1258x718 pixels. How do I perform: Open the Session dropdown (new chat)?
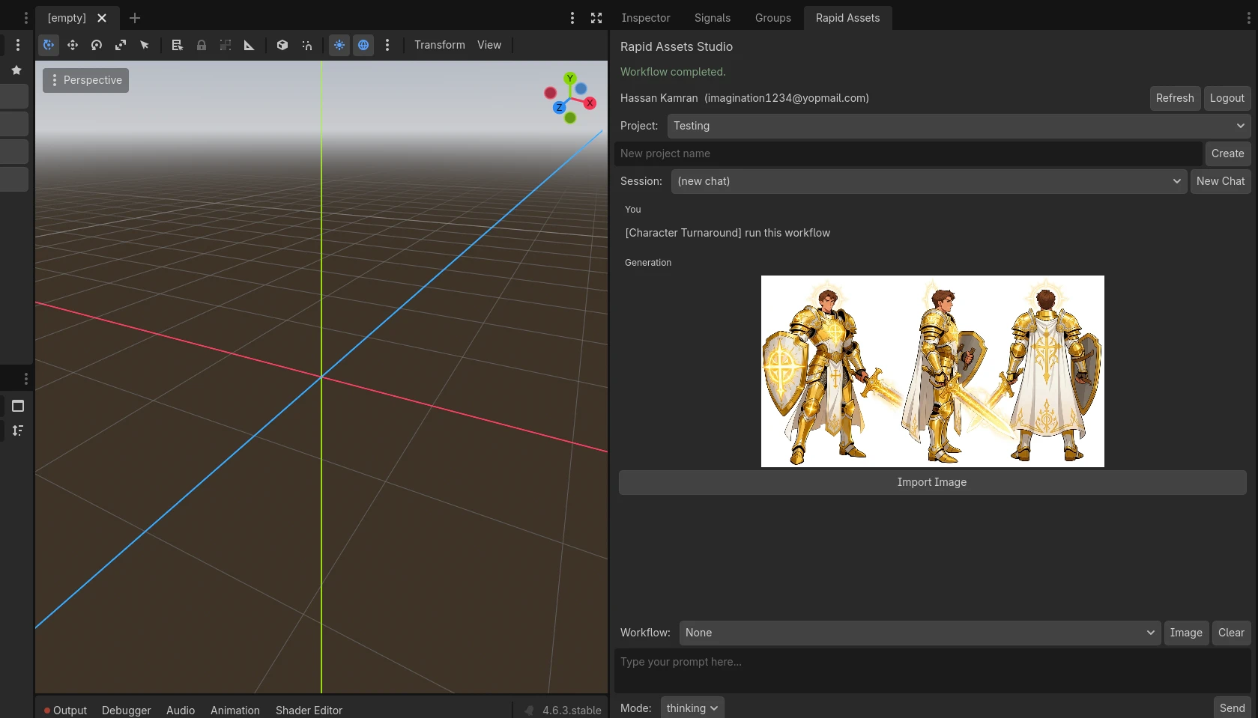tap(929, 181)
